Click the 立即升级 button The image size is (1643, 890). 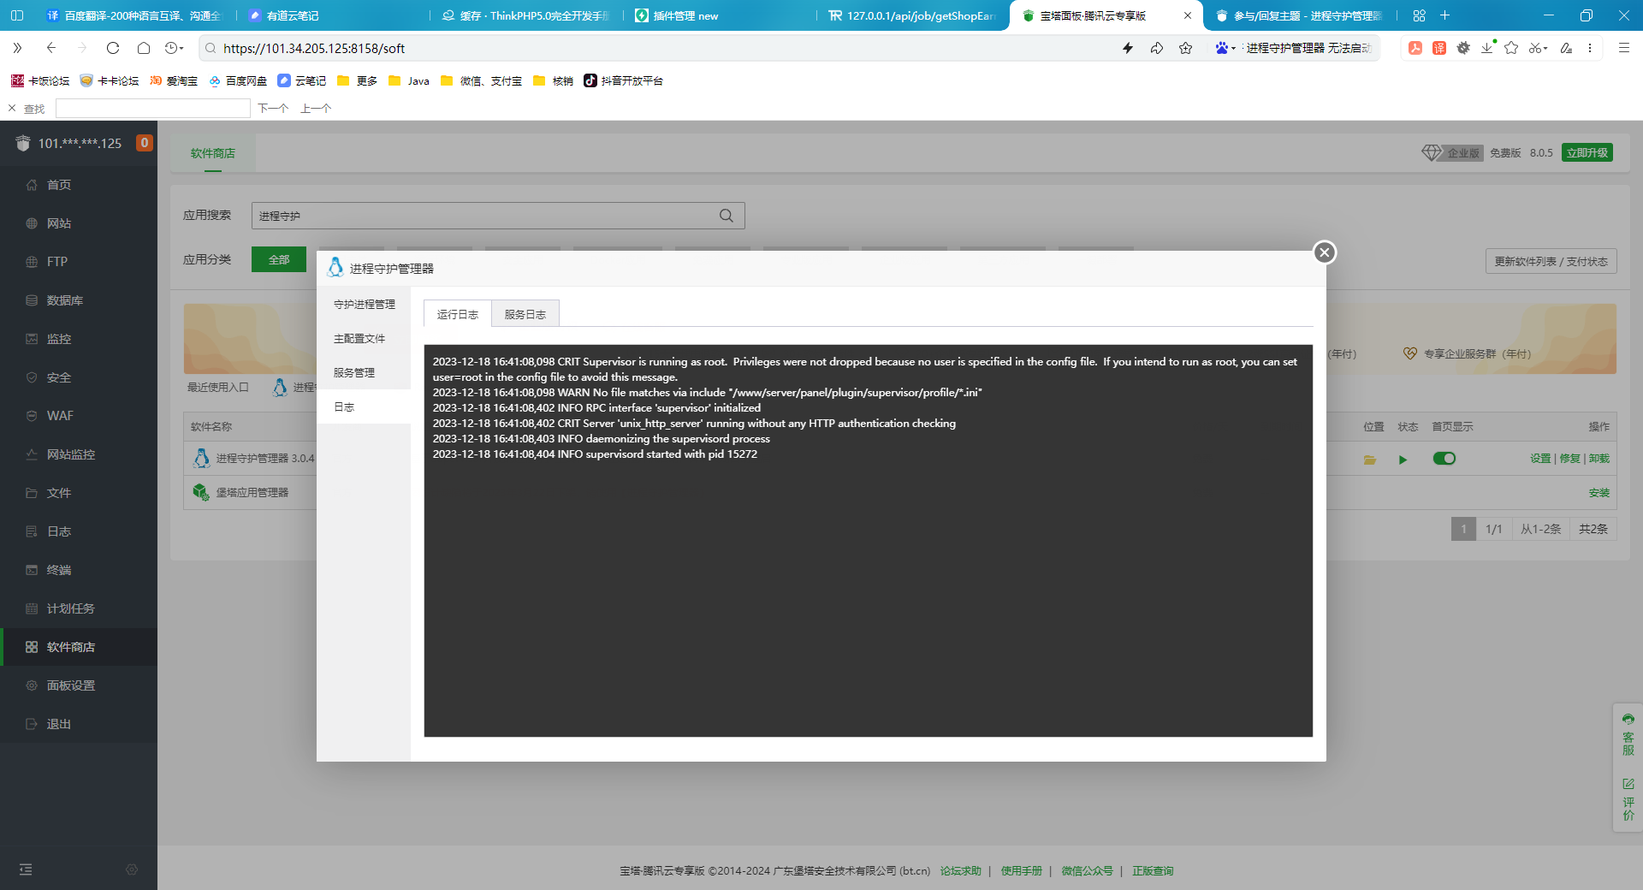pyautogui.click(x=1587, y=152)
